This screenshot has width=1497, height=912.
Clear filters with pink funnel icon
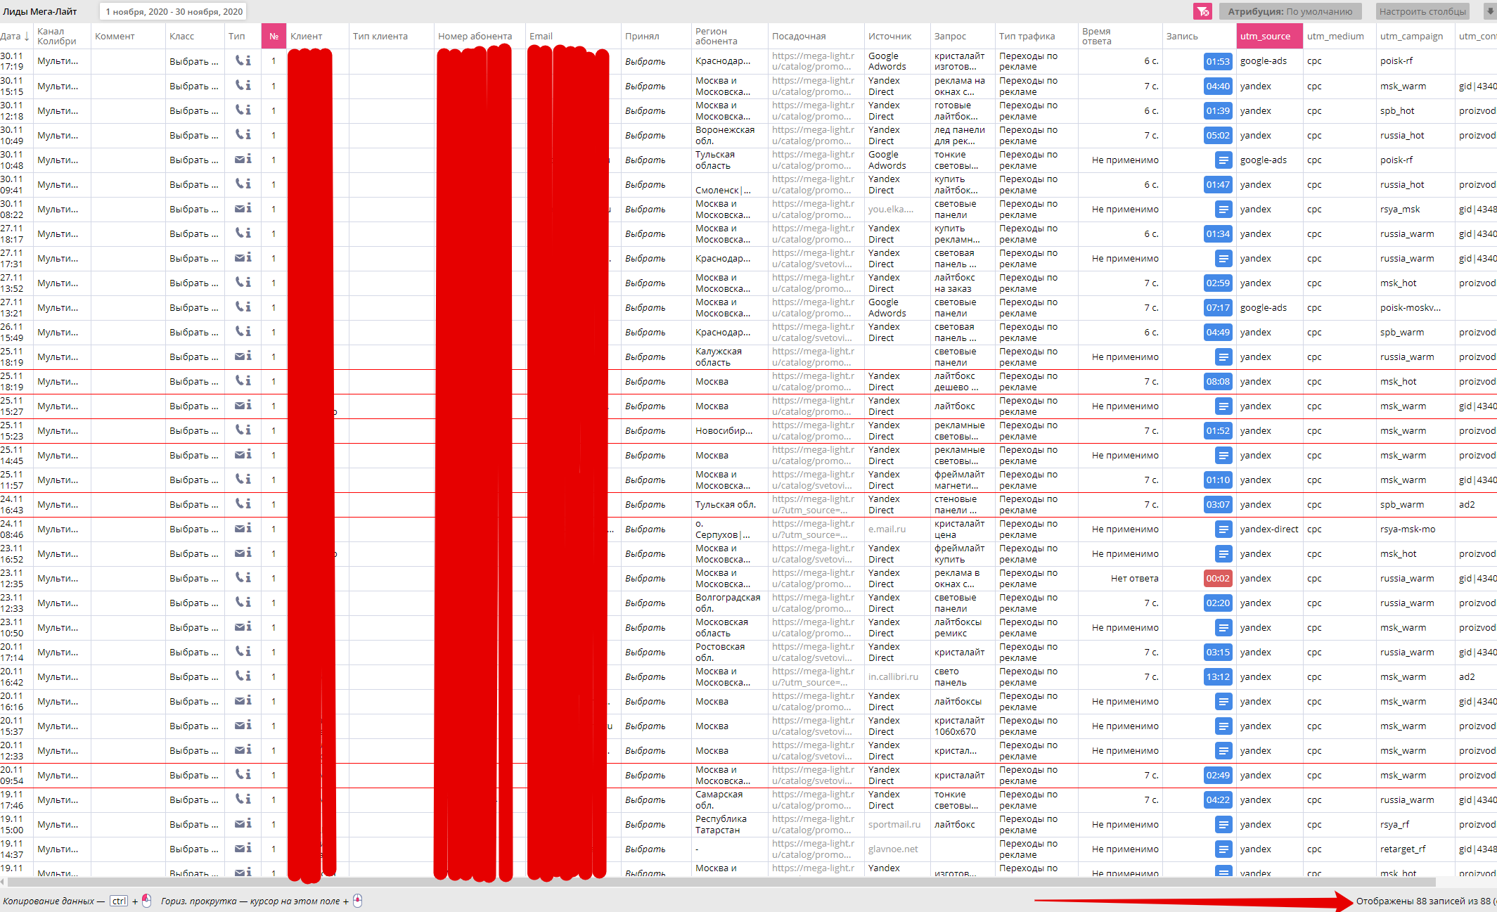[1202, 11]
